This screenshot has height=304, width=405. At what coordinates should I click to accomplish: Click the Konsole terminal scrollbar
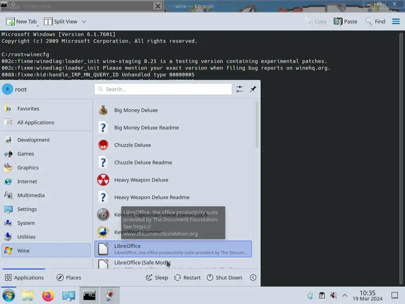(x=401, y=158)
